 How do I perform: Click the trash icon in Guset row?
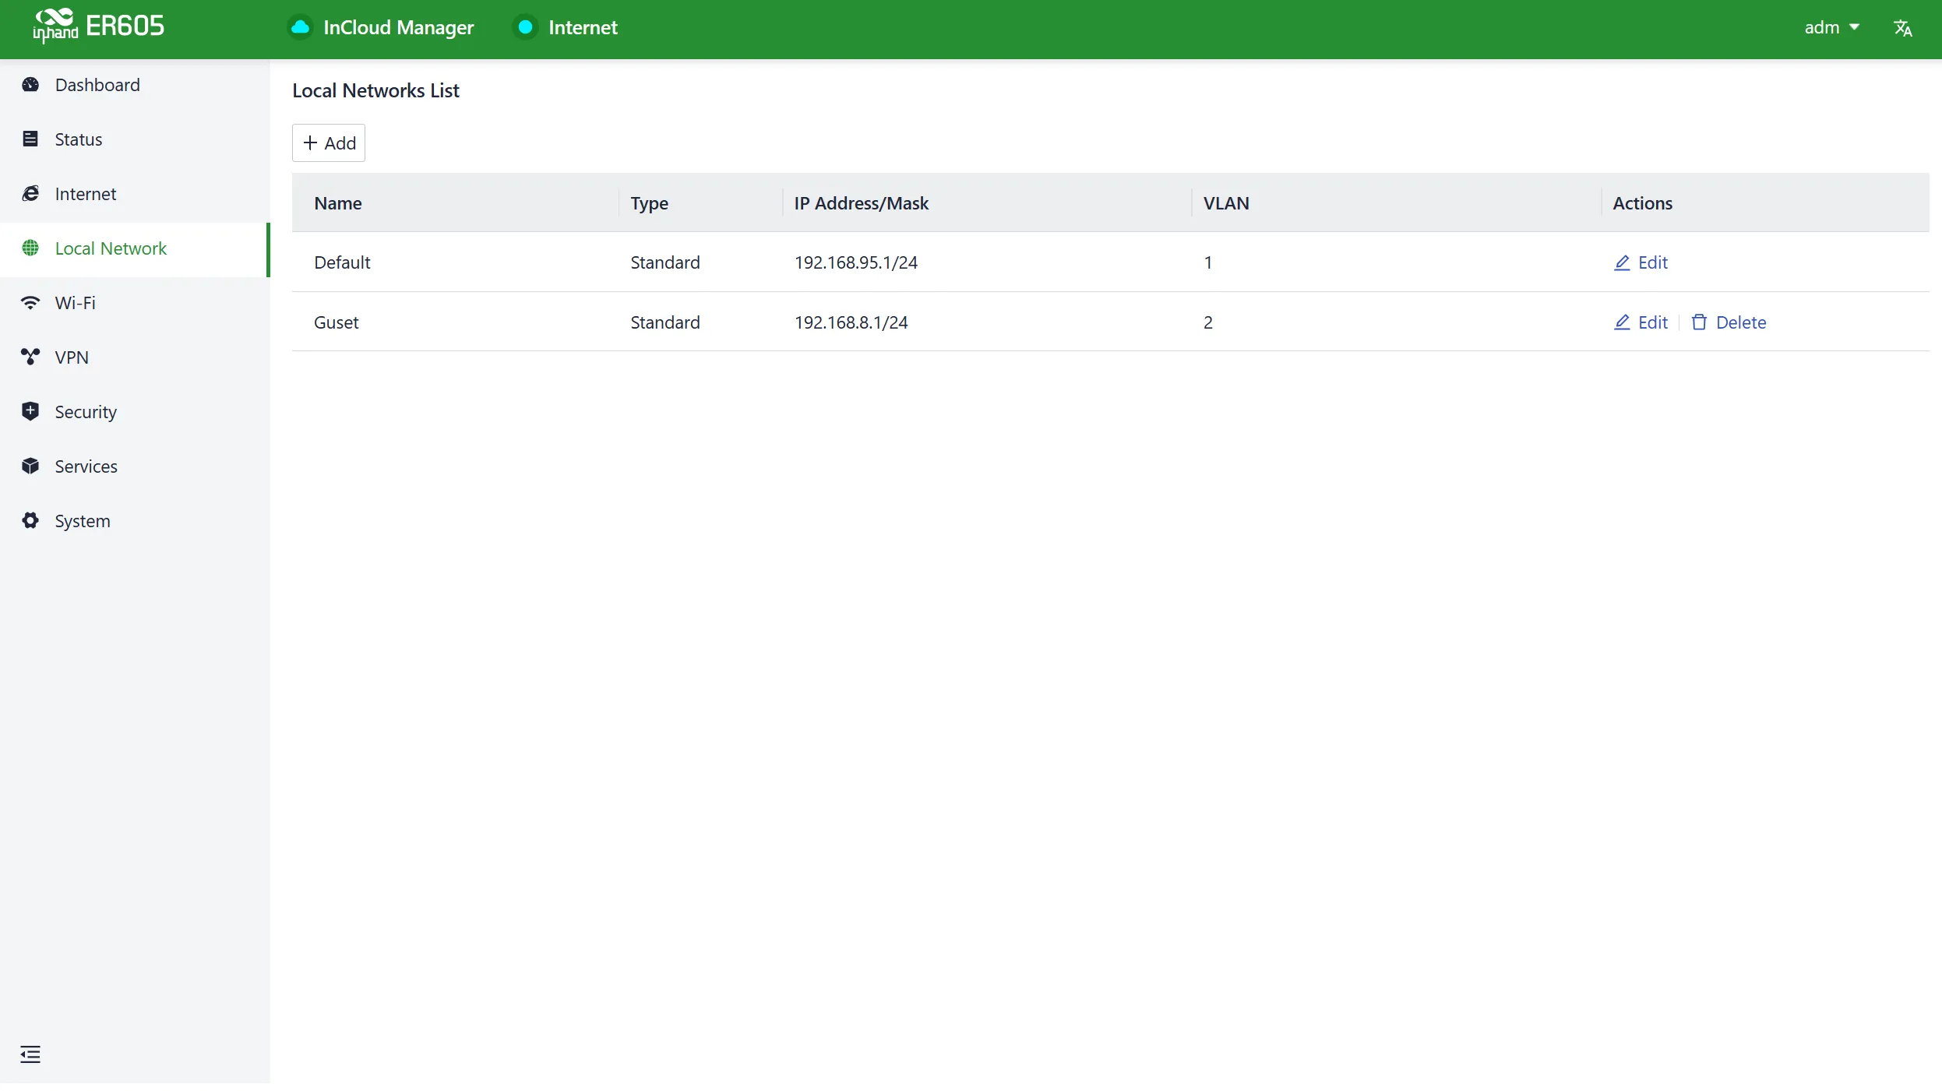1699,322
